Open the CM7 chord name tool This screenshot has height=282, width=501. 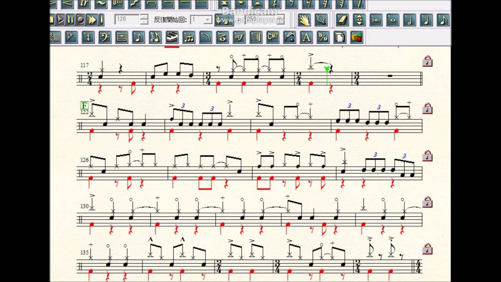272,38
